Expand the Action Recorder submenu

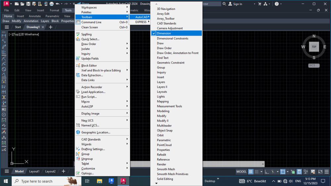click(x=102, y=87)
